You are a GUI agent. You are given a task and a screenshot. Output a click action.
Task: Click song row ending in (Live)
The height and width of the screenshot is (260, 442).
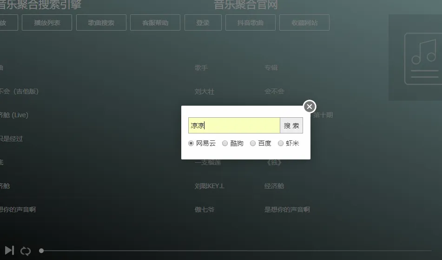coord(14,115)
